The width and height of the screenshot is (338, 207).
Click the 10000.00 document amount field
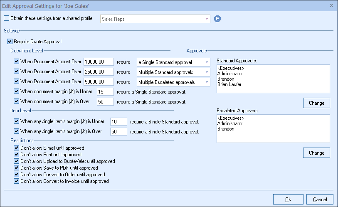click(99, 62)
